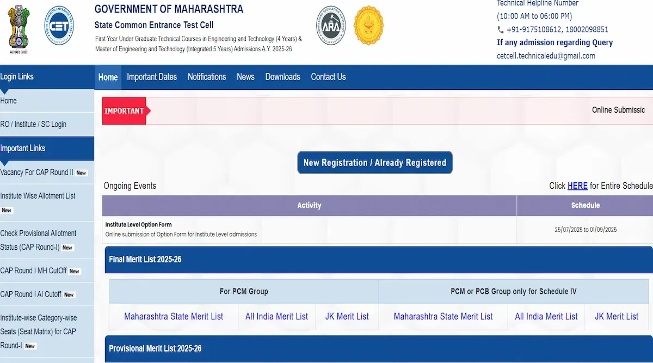Open Home link in Login Links sidebar

9,101
